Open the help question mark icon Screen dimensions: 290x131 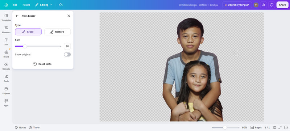point(286,127)
